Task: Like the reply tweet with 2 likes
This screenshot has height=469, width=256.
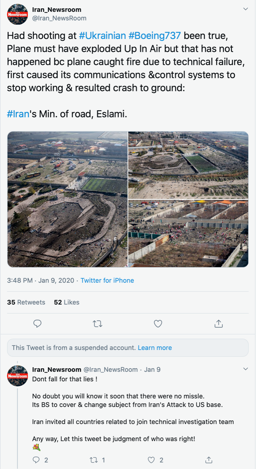Action: [151, 460]
